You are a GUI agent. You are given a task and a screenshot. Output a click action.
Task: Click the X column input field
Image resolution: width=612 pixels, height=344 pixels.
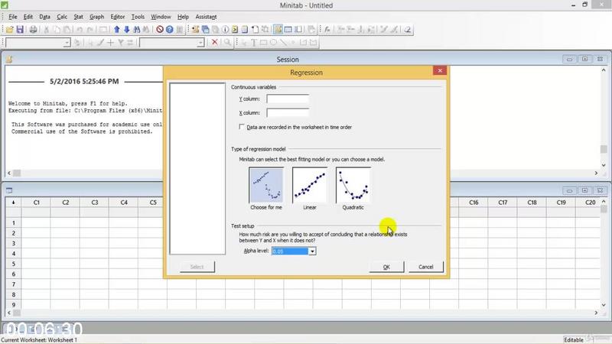click(288, 112)
